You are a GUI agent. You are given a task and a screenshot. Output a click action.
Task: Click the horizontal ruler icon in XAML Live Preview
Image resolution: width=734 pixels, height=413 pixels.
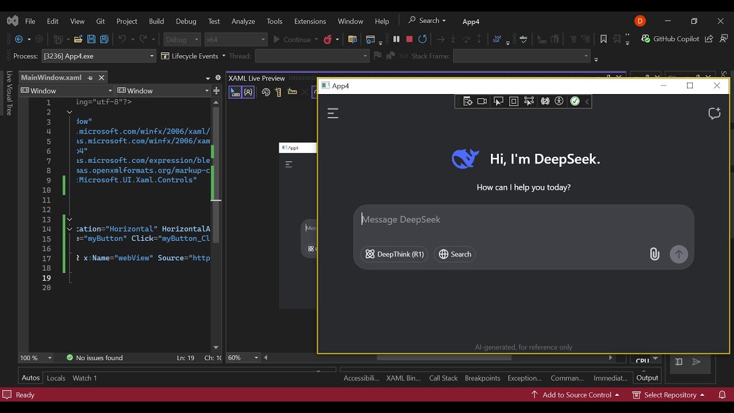292,92
